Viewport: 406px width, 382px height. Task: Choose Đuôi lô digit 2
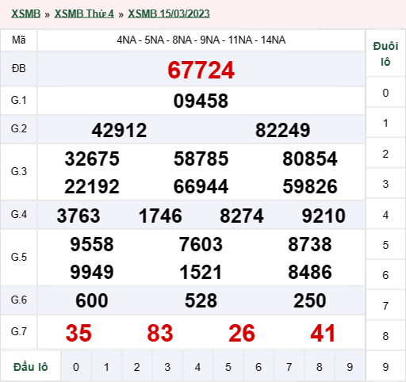tap(385, 154)
